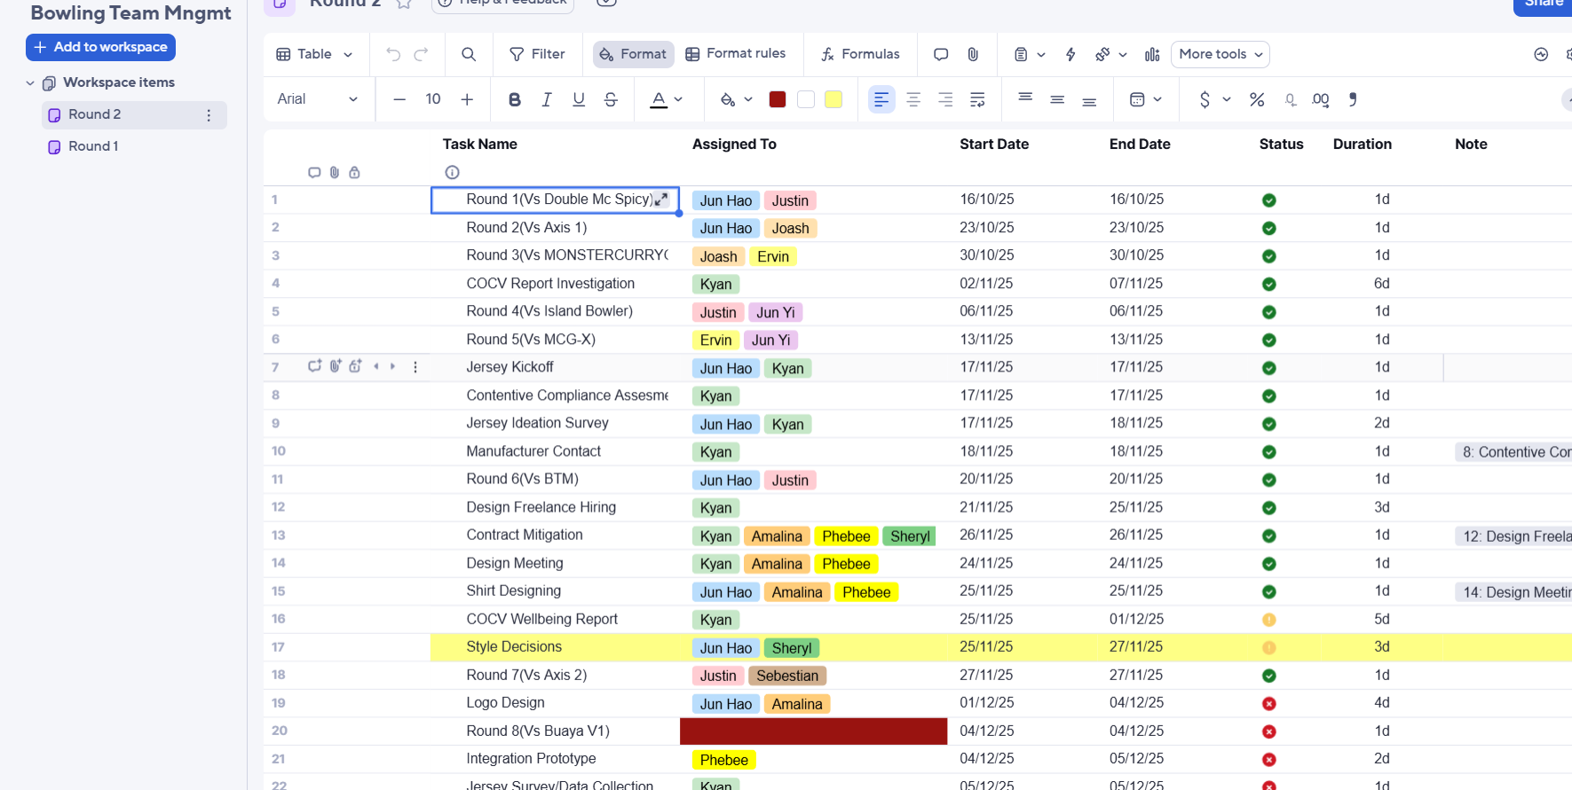Open Round 1 sheet in sidebar
The height and width of the screenshot is (790, 1572).
pyautogui.click(x=93, y=146)
